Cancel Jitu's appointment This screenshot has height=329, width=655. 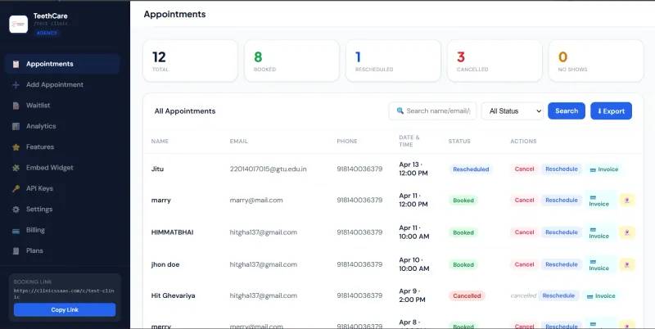point(524,169)
